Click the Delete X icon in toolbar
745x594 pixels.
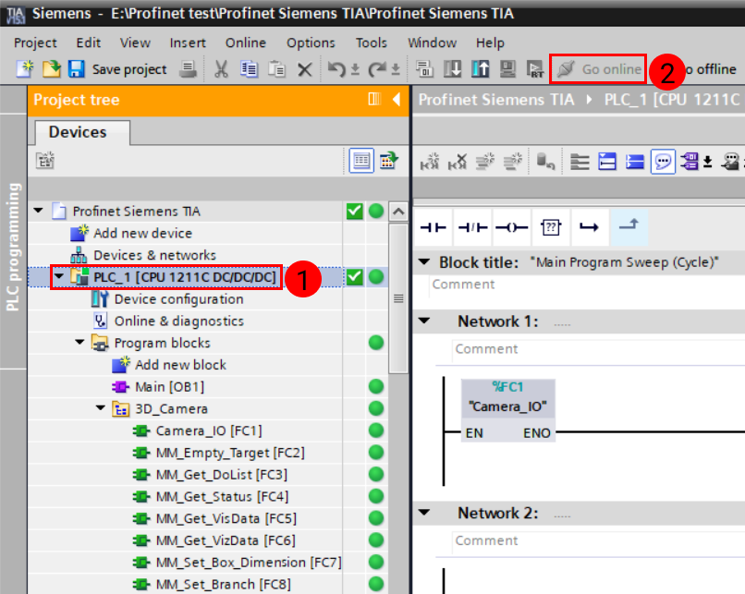305,69
